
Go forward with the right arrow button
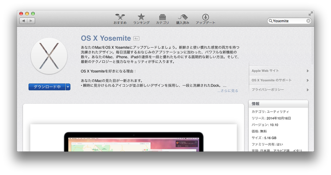pyautogui.click(x=31, y=21)
